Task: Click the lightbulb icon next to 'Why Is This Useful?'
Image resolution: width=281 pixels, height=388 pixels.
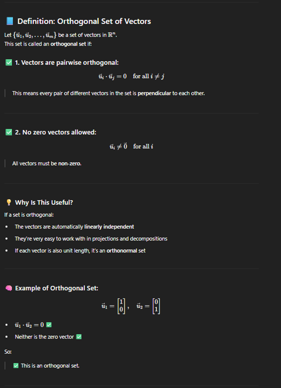Action: coord(9,202)
